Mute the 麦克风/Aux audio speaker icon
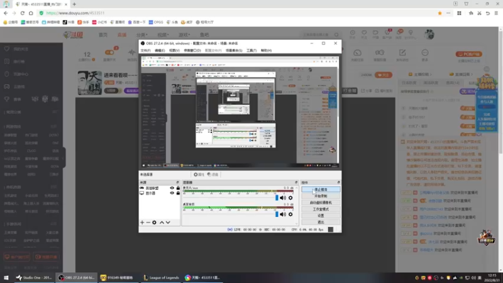 (x=282, y=197)
